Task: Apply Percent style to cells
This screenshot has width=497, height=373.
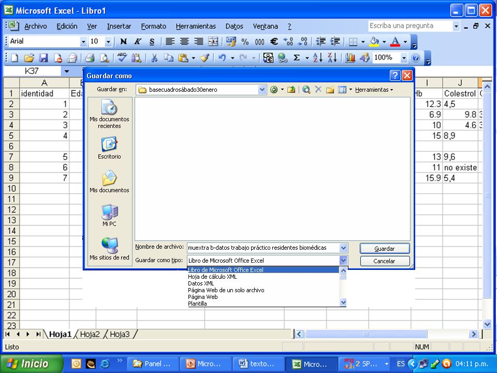Action: tap(245, 41)
